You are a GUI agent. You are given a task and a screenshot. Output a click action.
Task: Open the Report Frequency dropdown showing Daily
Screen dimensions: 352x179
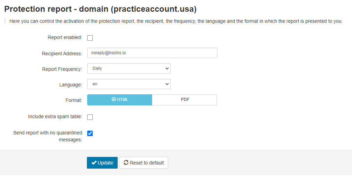coord(129,68)
